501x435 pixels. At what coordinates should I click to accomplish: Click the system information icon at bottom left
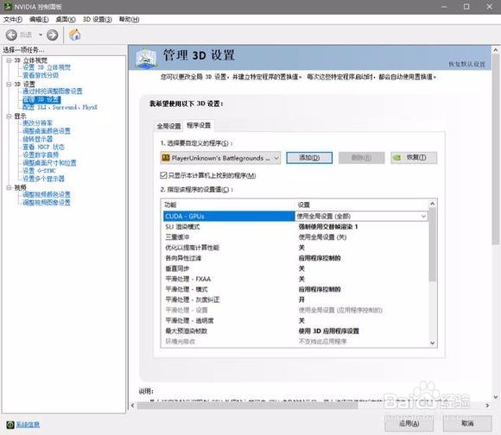(10, 425)
